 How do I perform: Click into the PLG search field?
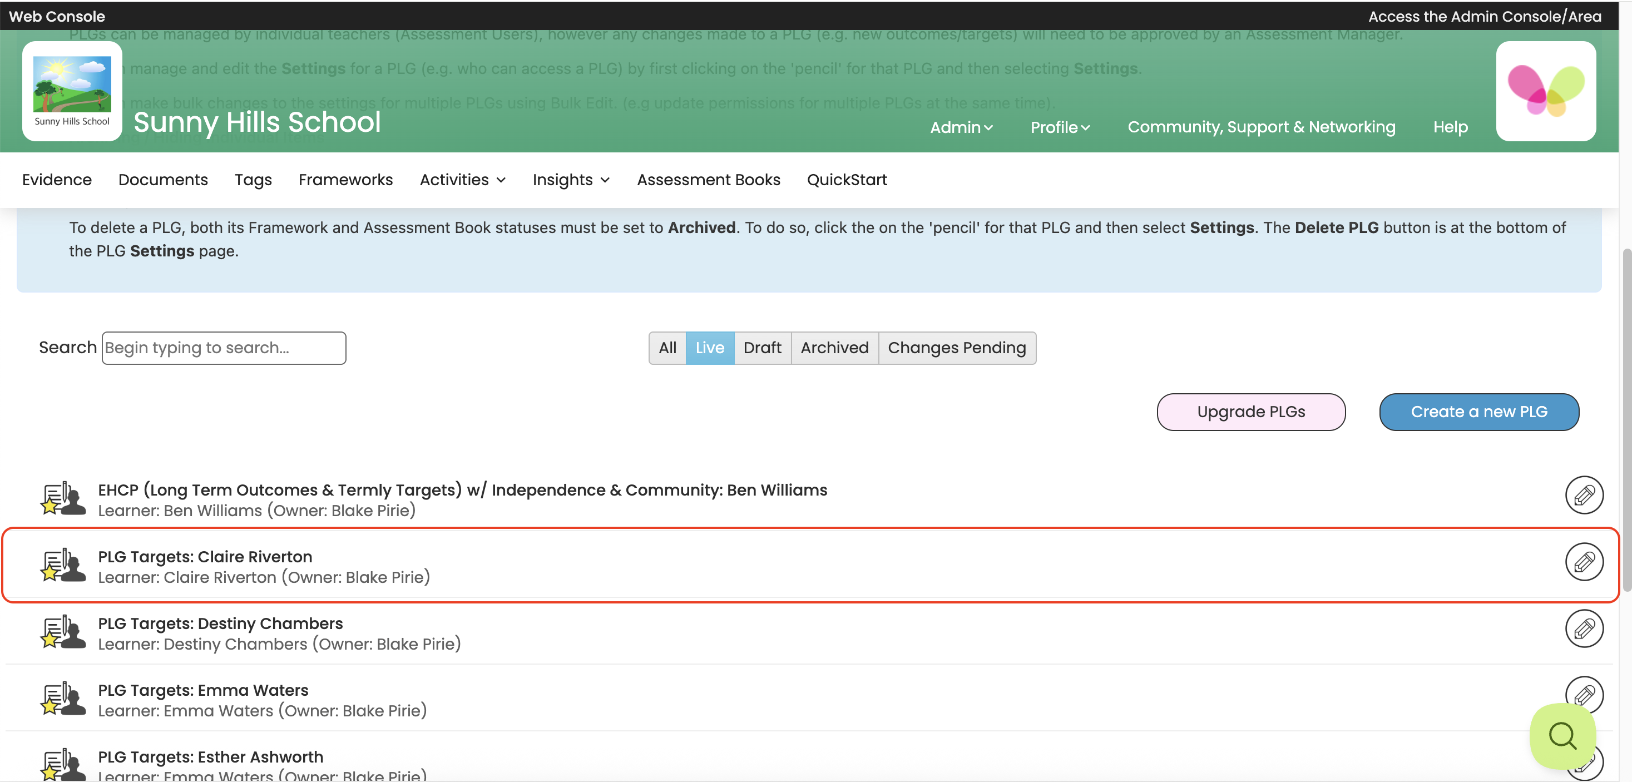224,348
